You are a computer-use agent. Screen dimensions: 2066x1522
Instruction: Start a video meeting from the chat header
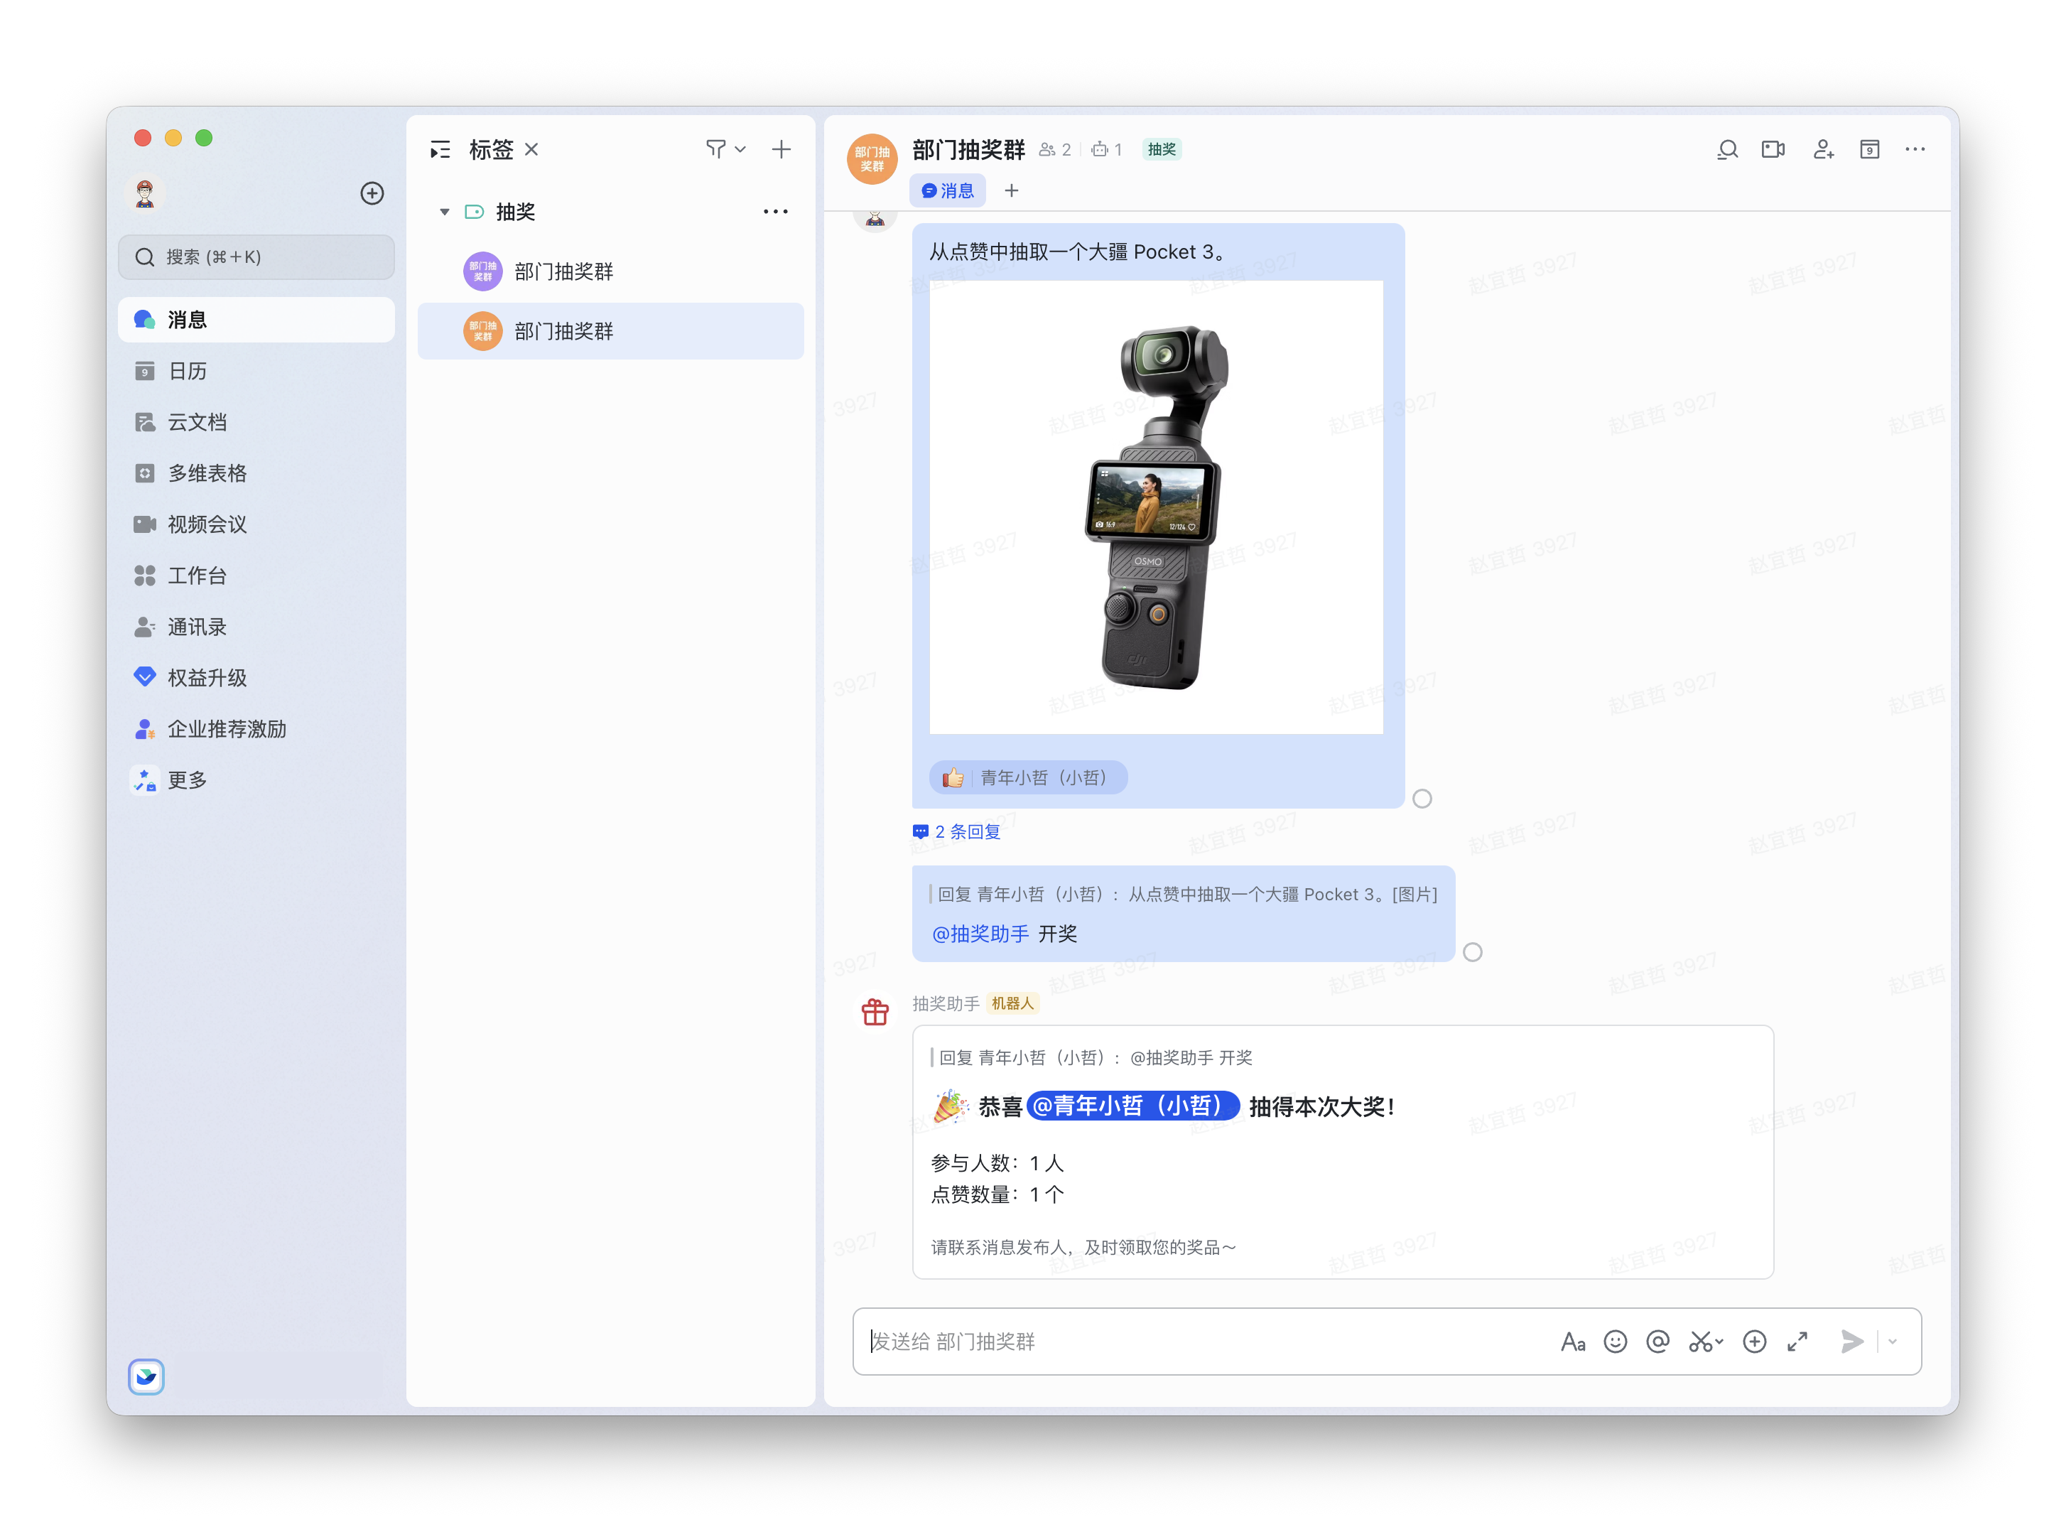pyautogui.click(x=1773, y=149)
